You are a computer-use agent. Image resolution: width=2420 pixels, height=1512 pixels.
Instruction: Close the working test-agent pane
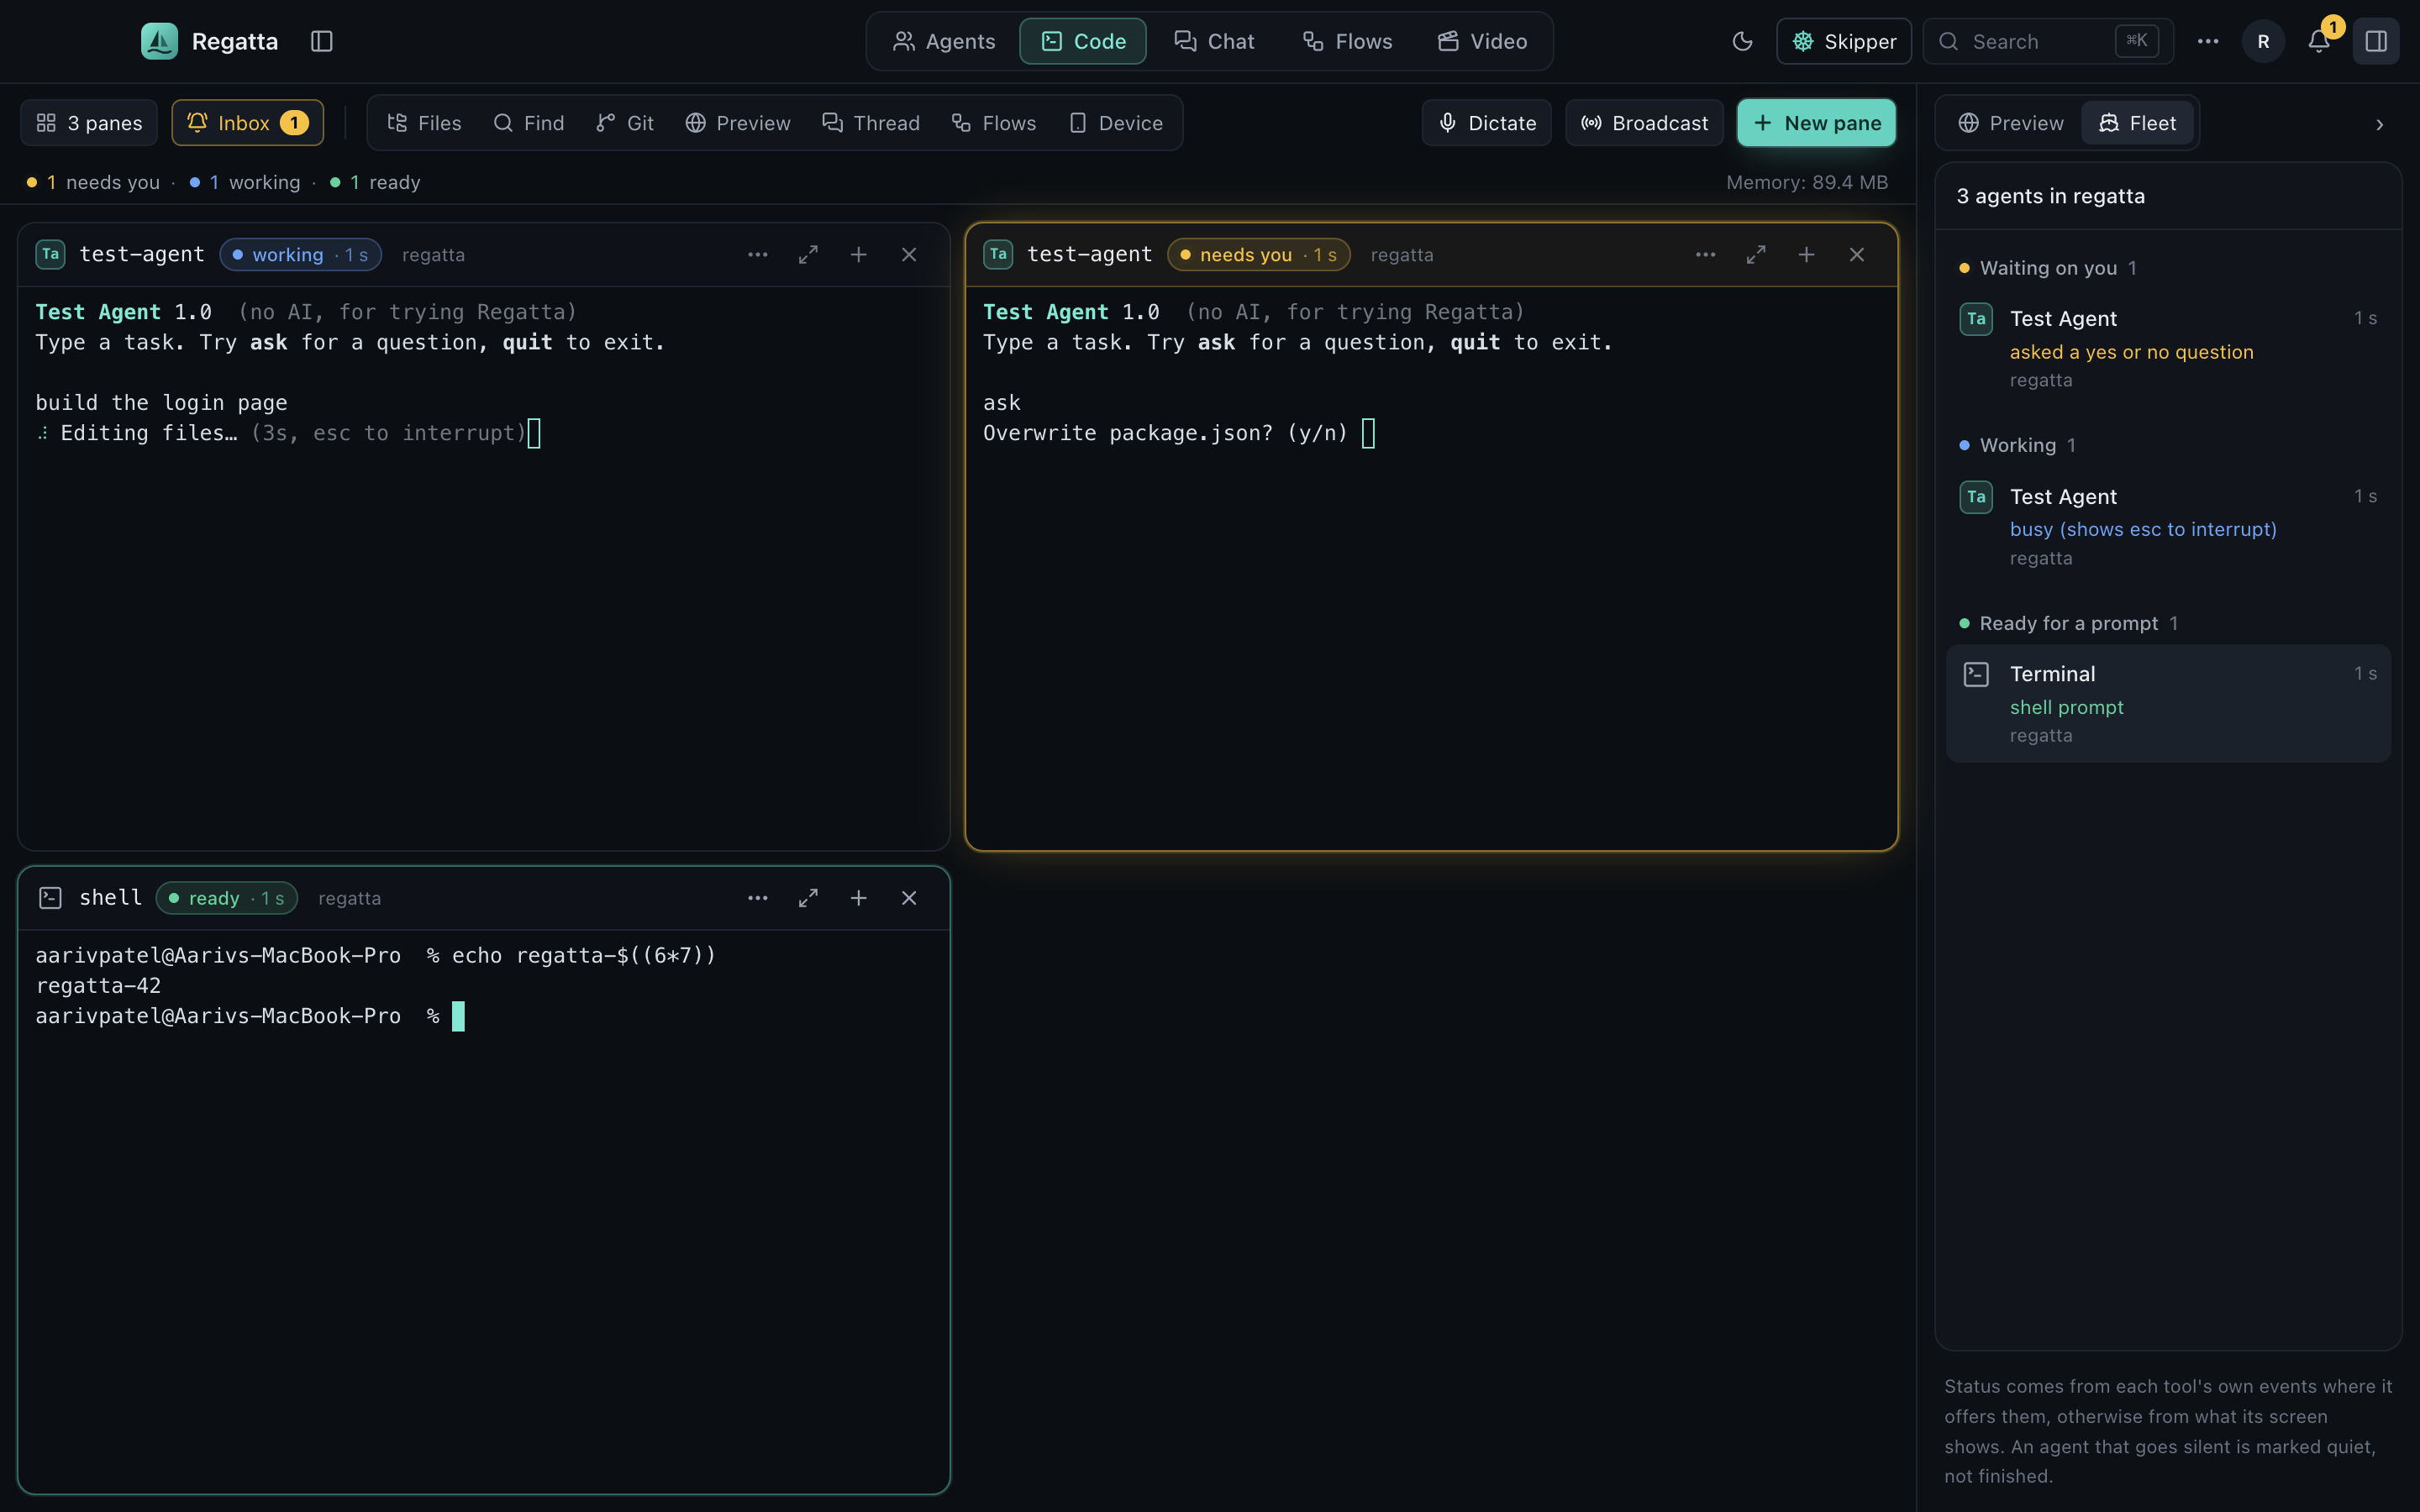(x=909, y=255)
